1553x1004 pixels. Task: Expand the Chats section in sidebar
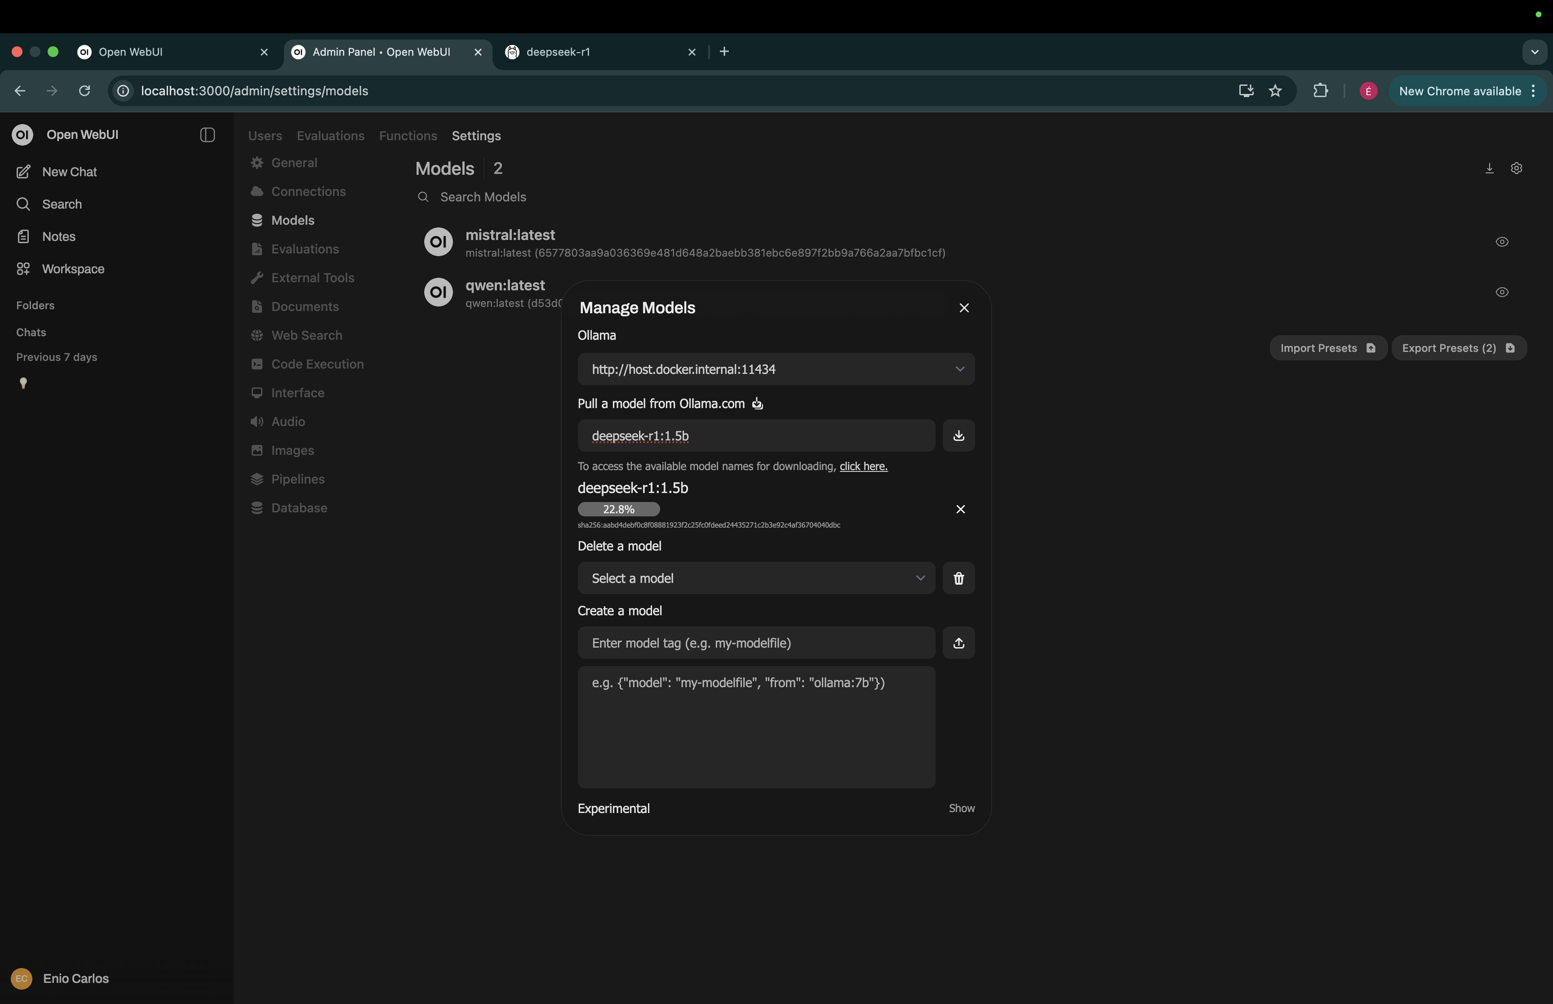coord(31,333)
